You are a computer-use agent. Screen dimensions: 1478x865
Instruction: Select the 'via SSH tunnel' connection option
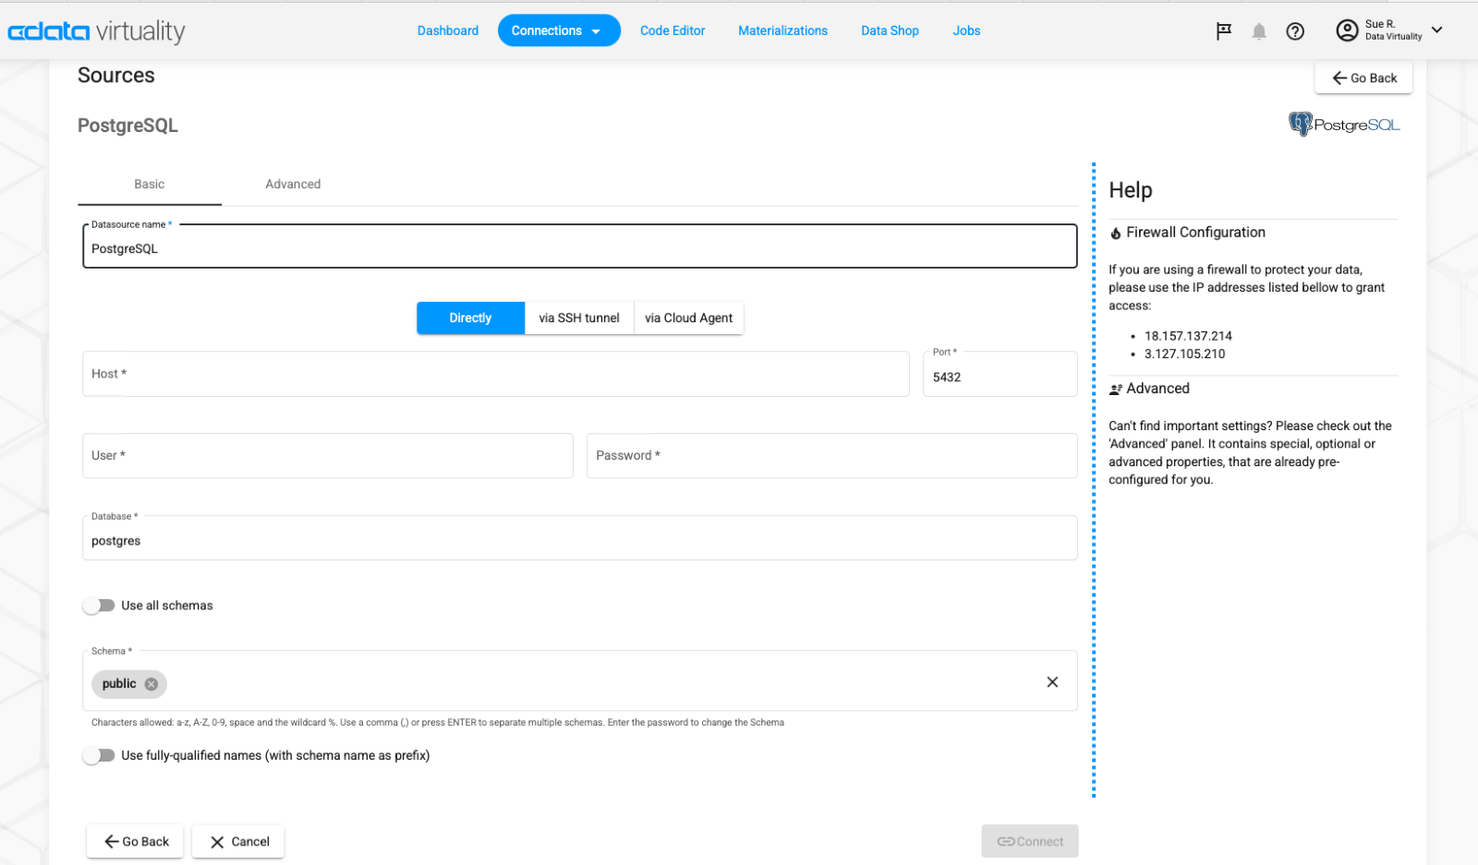tap(579, 318)
